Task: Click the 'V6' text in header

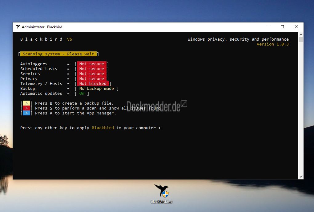Action: pyautogui.click(x=70, y=39)
